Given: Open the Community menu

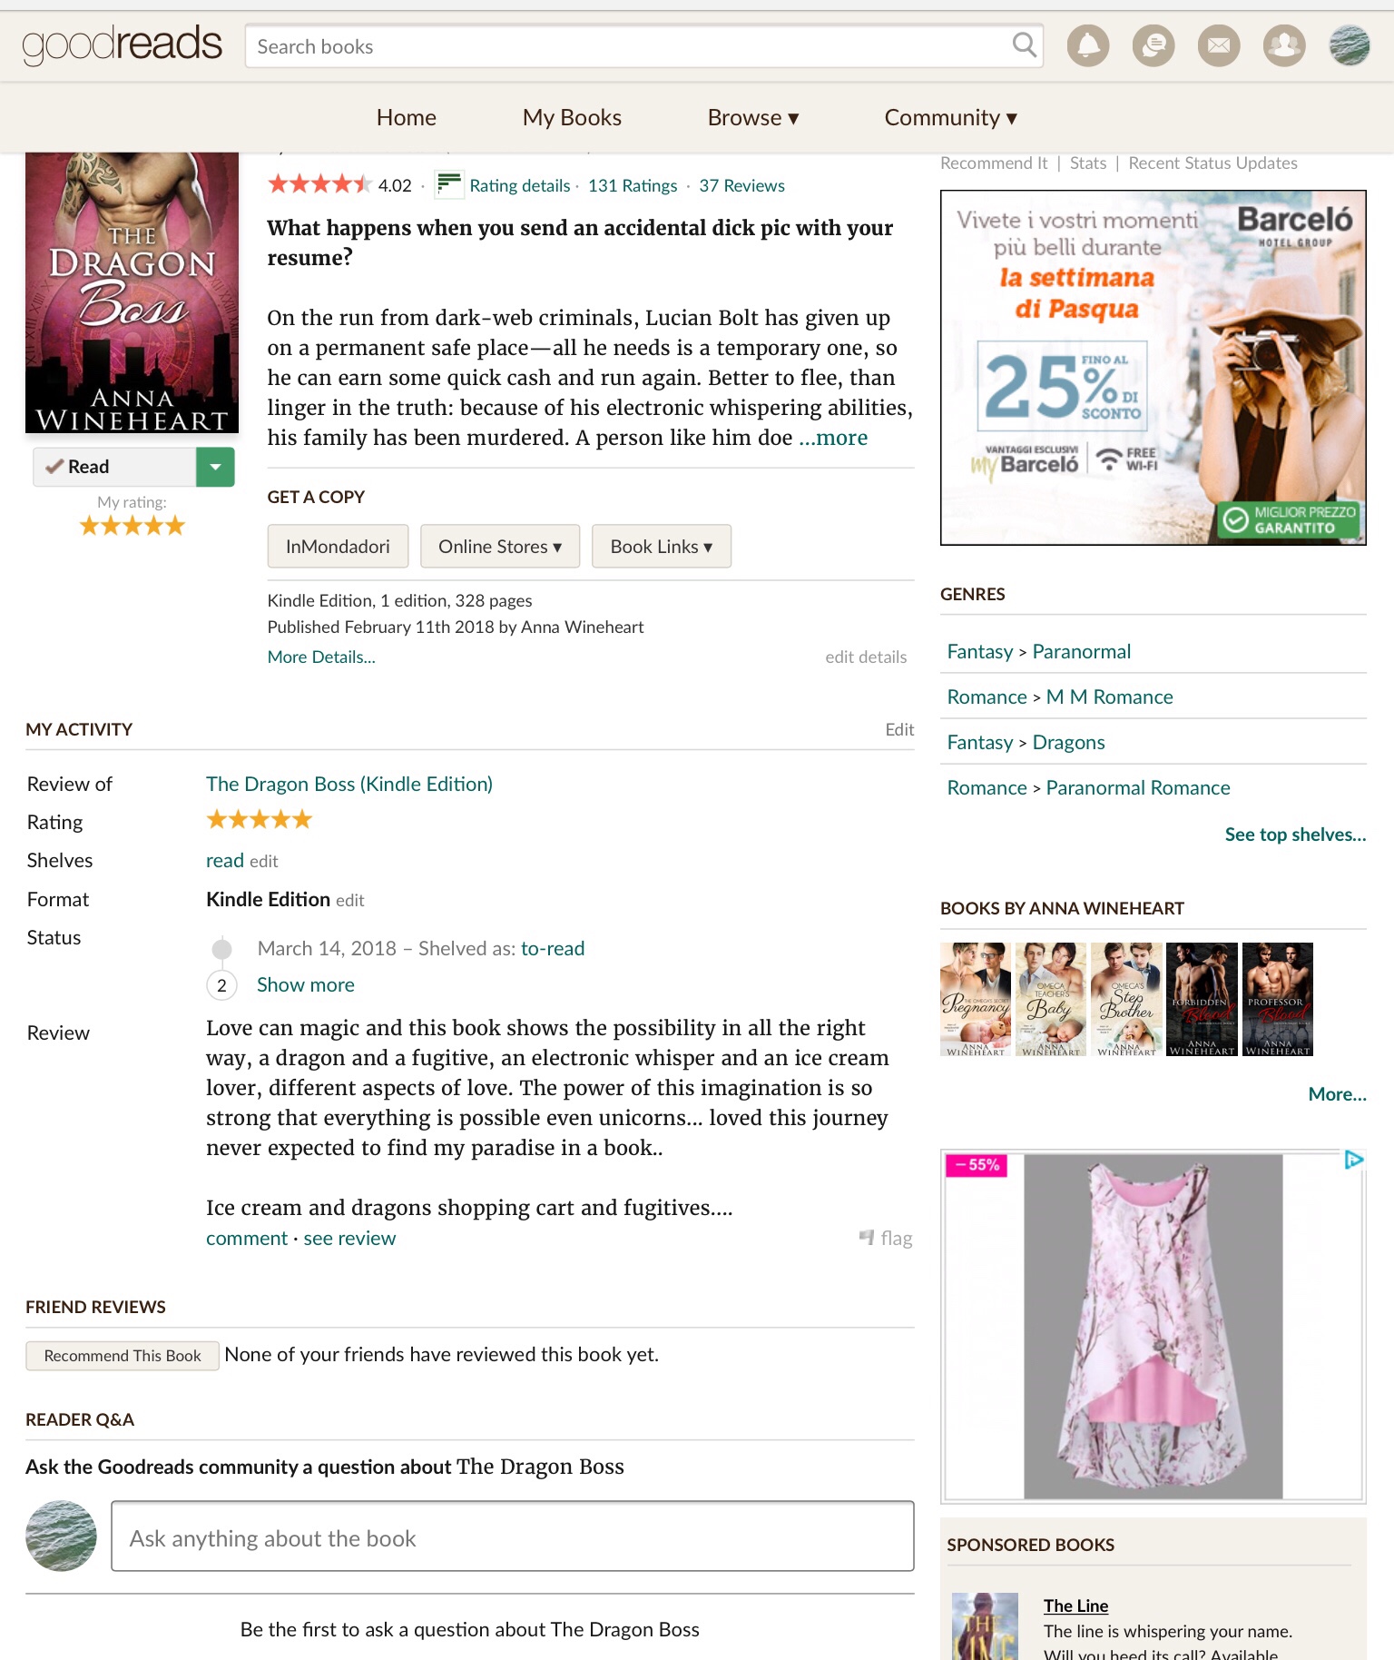Looking at the screenshot, I should (x=951, y=118).
